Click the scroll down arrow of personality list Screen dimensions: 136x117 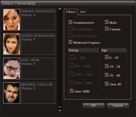coord(60,111)
